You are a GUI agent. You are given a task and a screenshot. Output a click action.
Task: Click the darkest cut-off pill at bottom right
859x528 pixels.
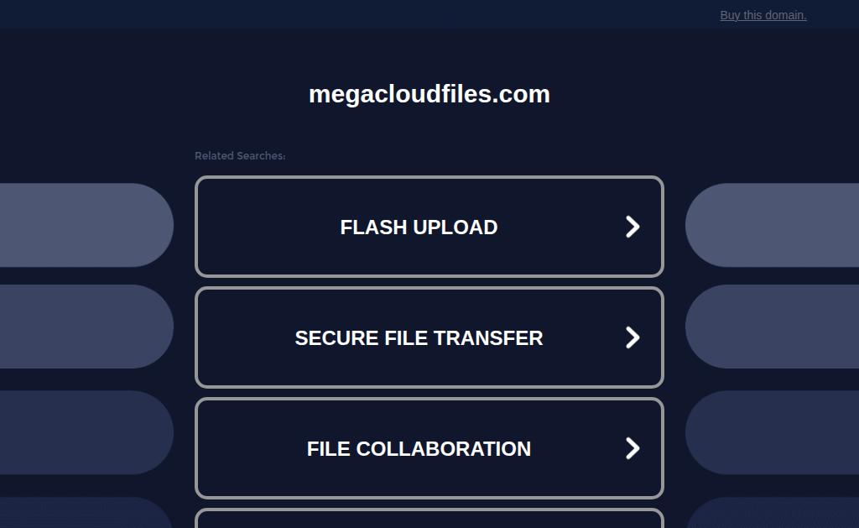(x=772, y=514)
